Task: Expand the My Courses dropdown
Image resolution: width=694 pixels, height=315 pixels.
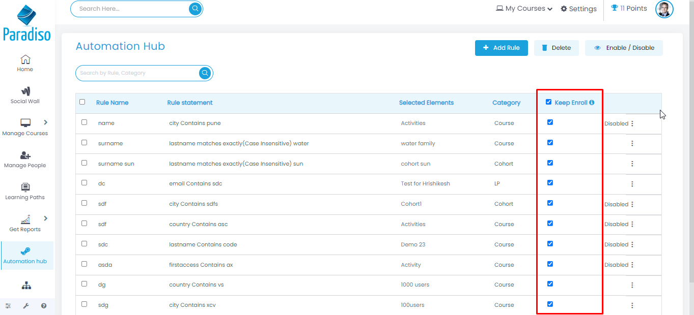Action: 524,9
